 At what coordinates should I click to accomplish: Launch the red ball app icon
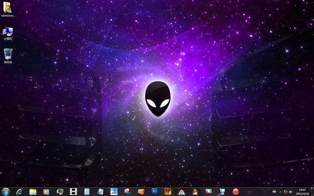coord(235,192)
